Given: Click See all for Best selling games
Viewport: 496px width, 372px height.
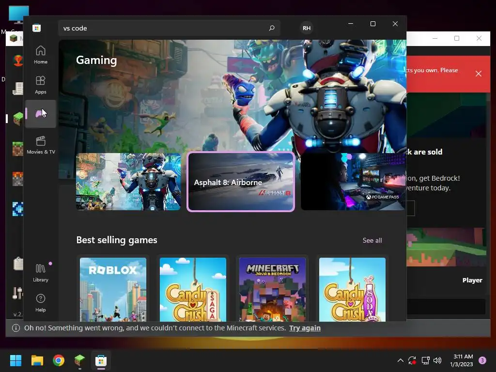Looking at the screenshot, I should point(372,240).
